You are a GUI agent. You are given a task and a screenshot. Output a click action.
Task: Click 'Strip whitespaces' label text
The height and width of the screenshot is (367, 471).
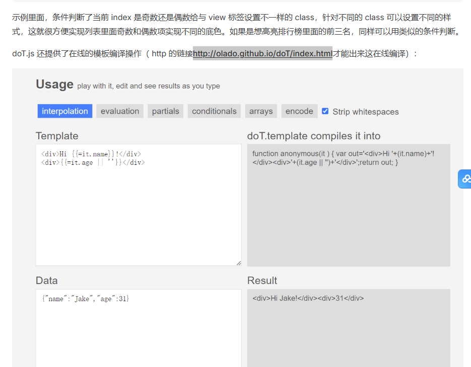point(366,112)
